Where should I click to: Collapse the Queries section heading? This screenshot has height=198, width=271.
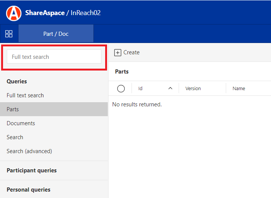[17, 81]
